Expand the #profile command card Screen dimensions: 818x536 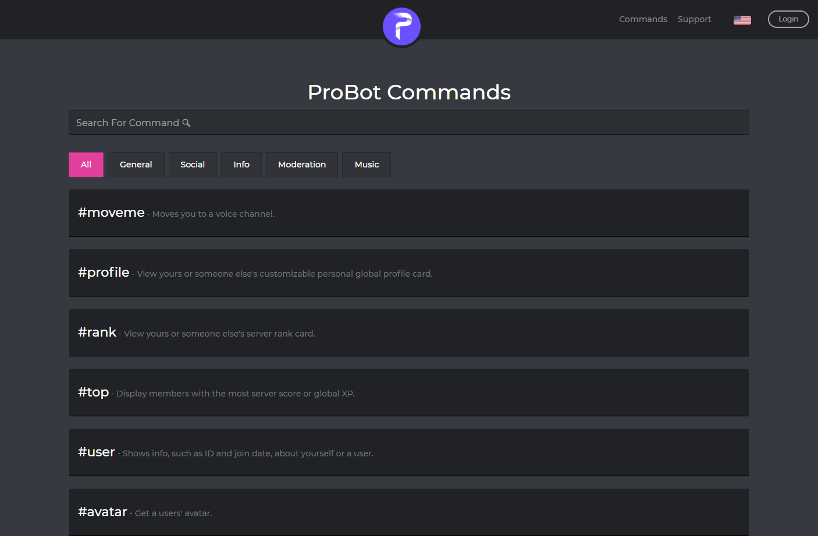click(x=409, y=273)
